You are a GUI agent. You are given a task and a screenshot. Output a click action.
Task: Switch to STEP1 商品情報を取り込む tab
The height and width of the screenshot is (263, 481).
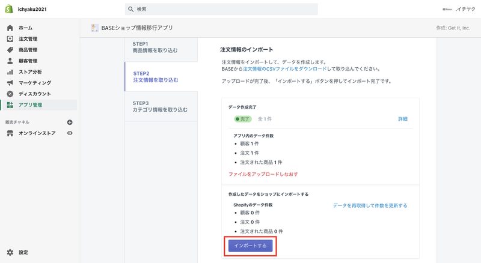click(161, 47)
